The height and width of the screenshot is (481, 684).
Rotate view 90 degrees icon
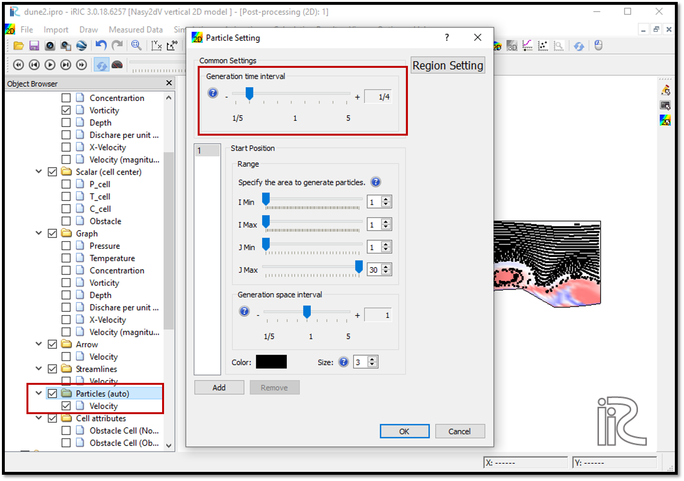coord(172,46)
